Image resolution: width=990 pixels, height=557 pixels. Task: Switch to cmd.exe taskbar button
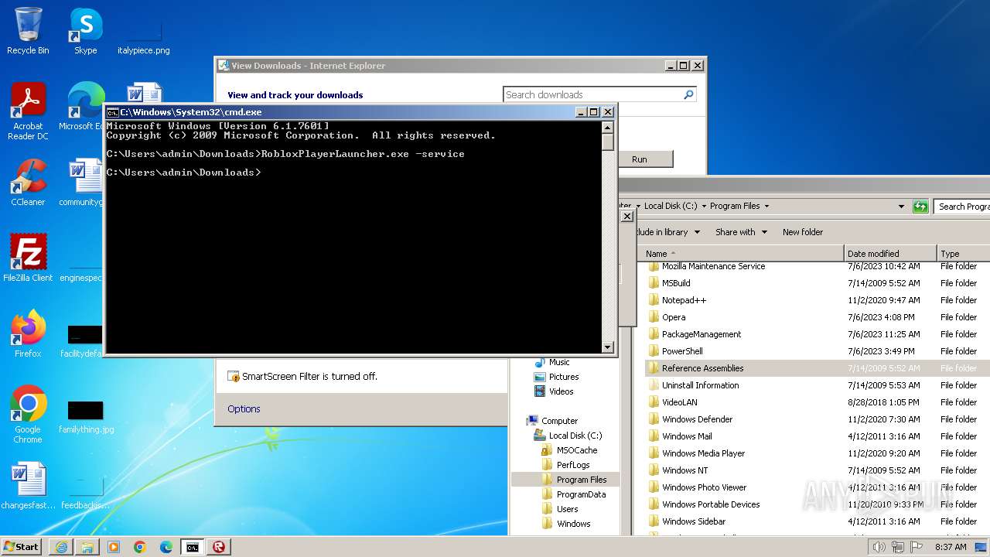pos(193,547)
